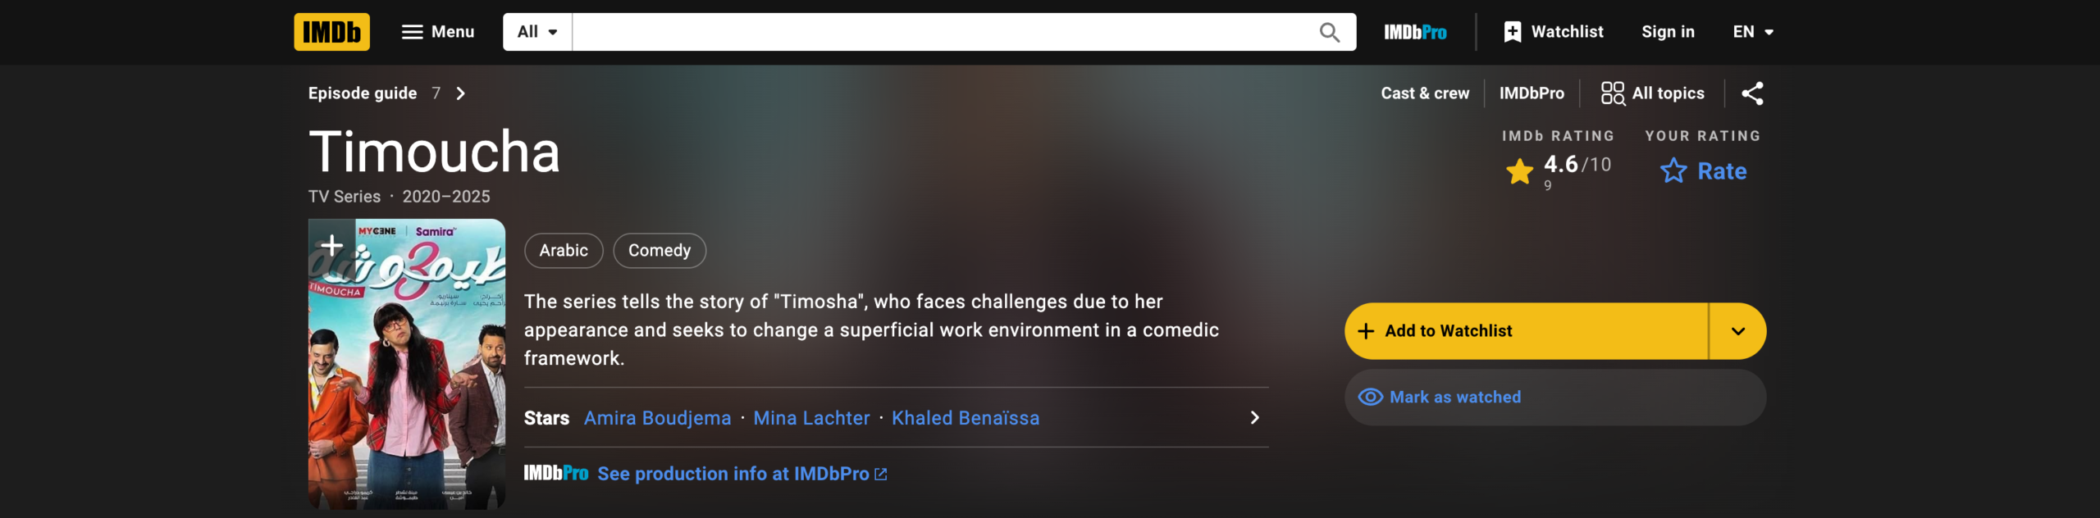Click the plus bookmark on poster
Screen dimensions: 2100x518
[x=331, y=244]
